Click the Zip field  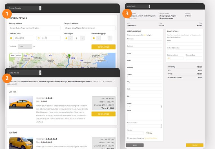tap(145, 99)
